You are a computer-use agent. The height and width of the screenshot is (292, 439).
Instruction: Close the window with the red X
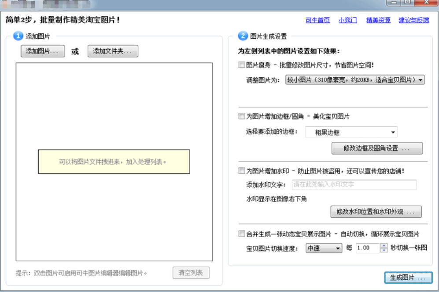coord(426,2)
